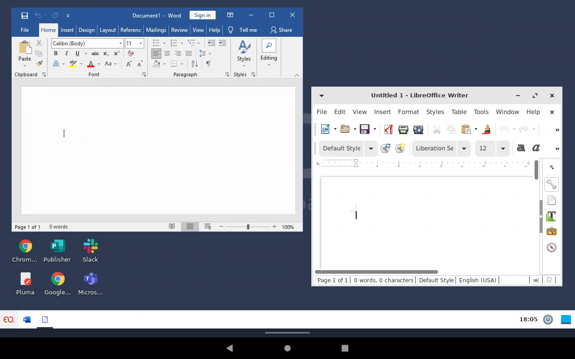Open the font size dropdown in Word
The width and height of the screenshot is (575, 359).
click(141, 43)
